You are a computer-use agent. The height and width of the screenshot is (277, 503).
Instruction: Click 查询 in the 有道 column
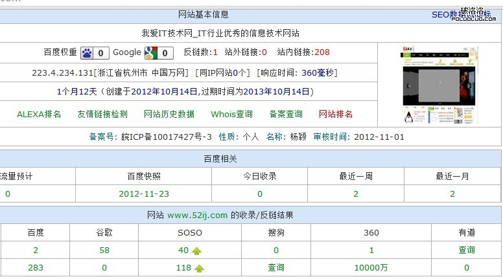(467, 250)
